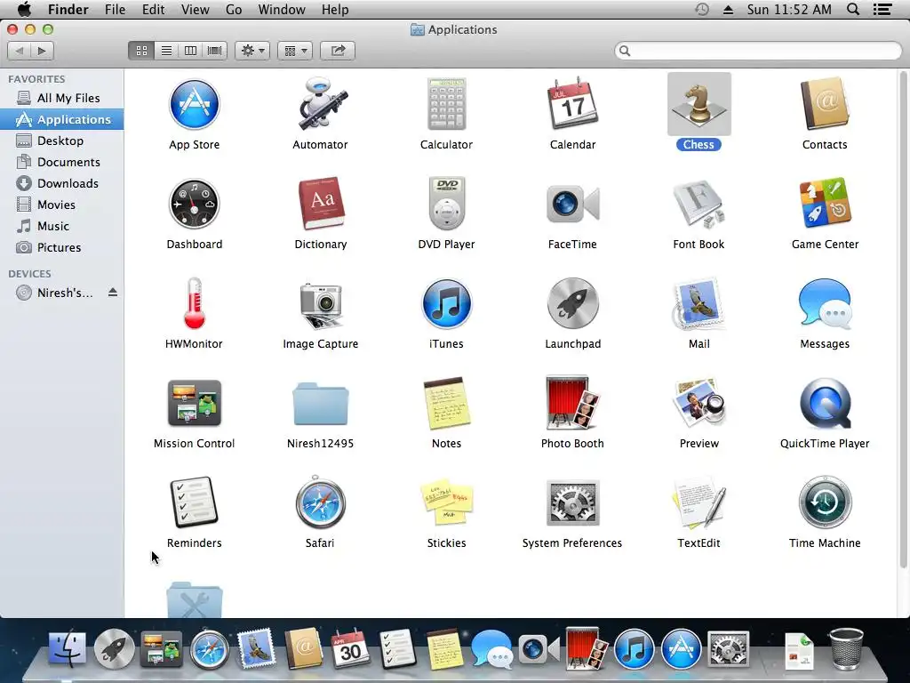The width and height of the screenshot is (910, 683).
Task: Select the Launchpad rocket icon in window
Action: tap(572, 304)
